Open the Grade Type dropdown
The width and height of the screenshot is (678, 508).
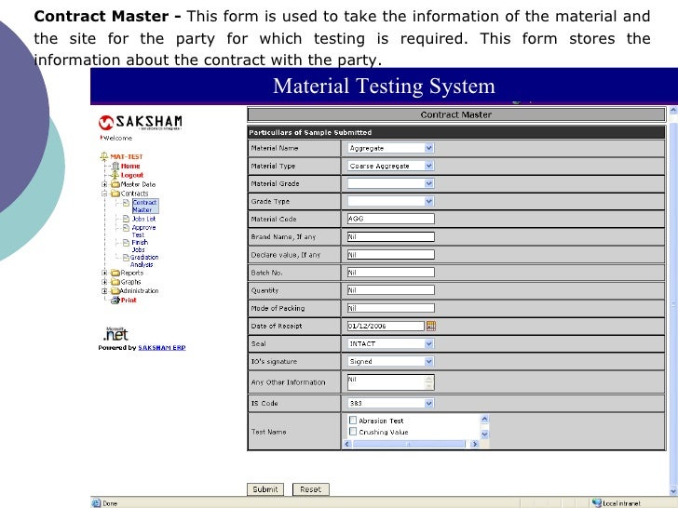429,201
